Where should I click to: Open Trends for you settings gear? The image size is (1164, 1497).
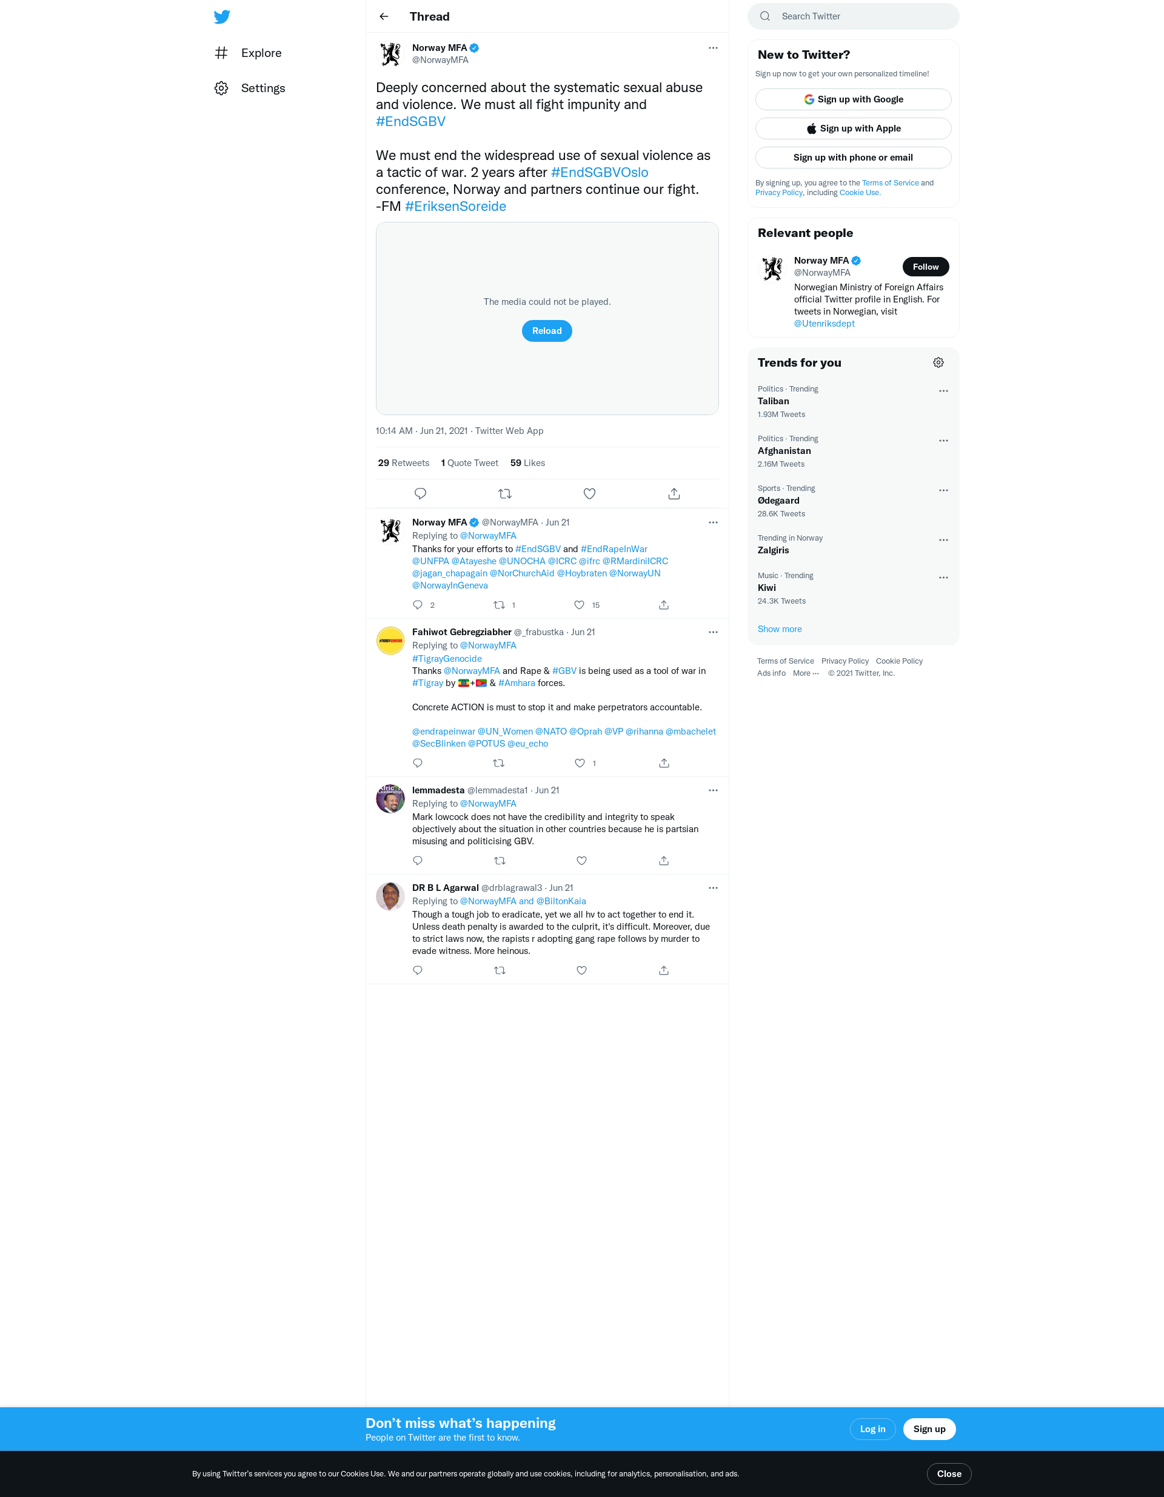pyautogui.click(x=938, y=362)
